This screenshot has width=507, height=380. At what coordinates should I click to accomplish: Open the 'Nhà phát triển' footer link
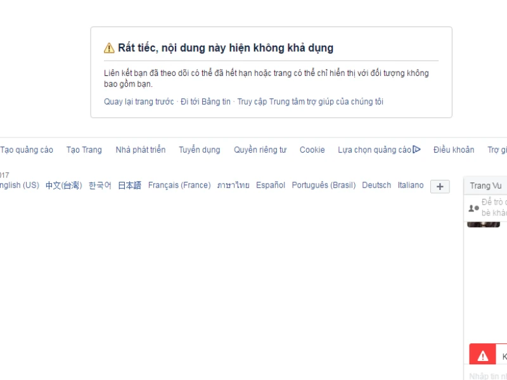tap(141, 150)
